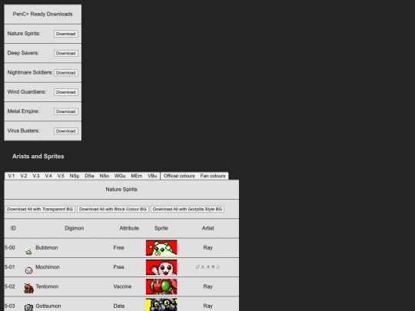
Task: Switch to the V.5 tab
Action: [61, 176]
